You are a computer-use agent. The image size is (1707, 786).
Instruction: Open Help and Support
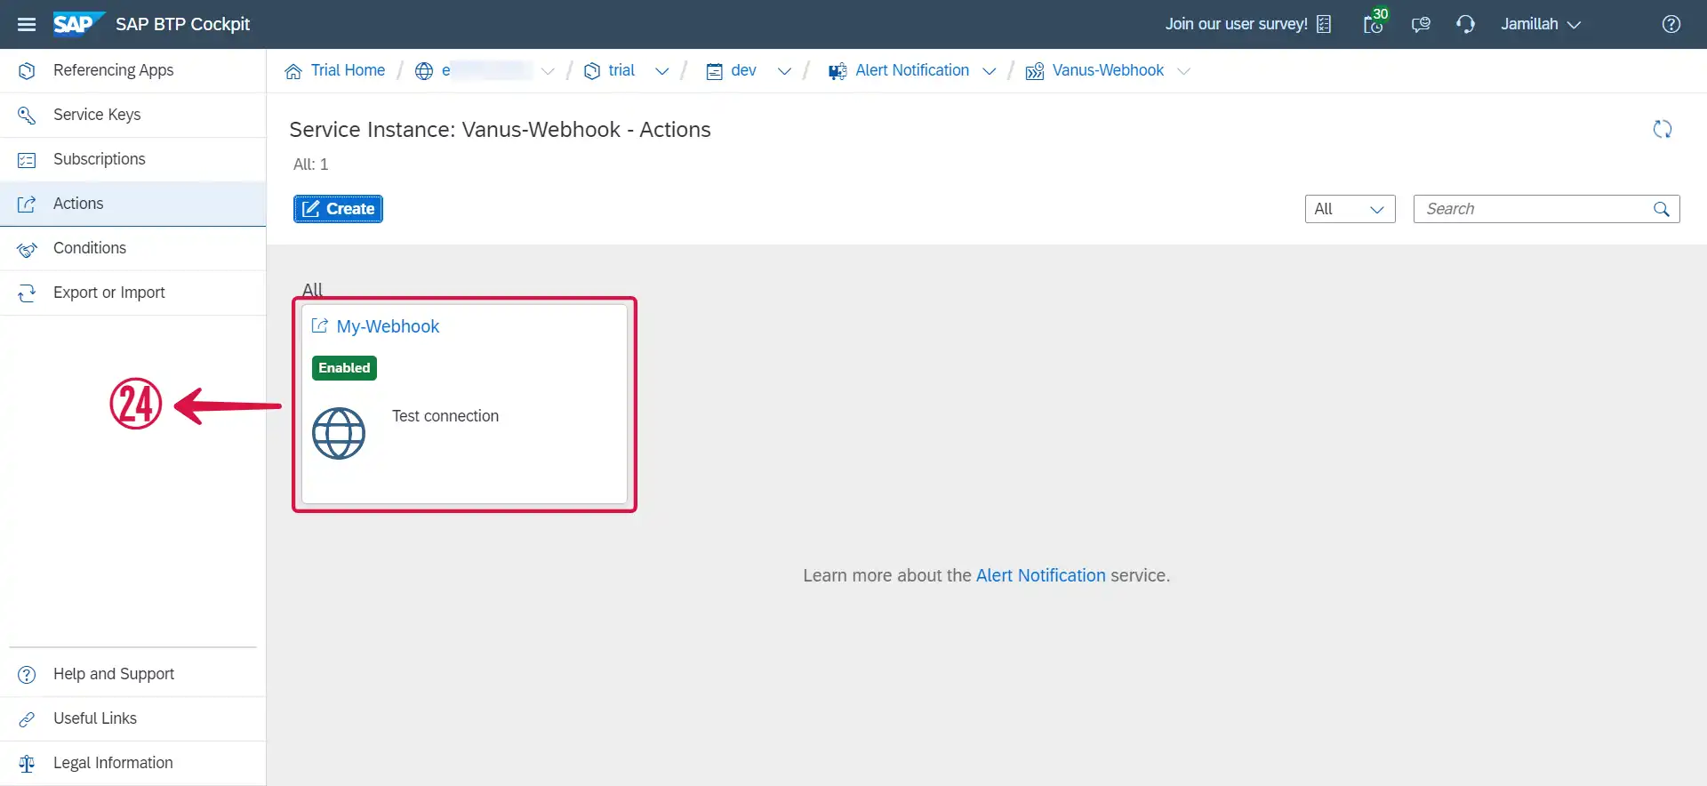pyautogui.click(x=133, y=674)
